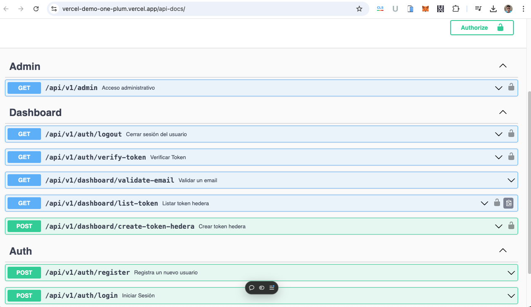The height and width of the screenshot is (307, 531).
Task: Open the blue document extension icon
Action: click(x=410, y=9)
